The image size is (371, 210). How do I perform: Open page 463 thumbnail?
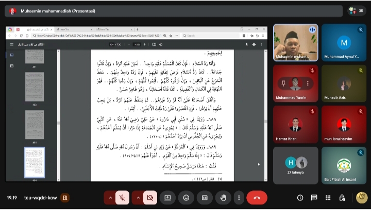coord(35,125)
